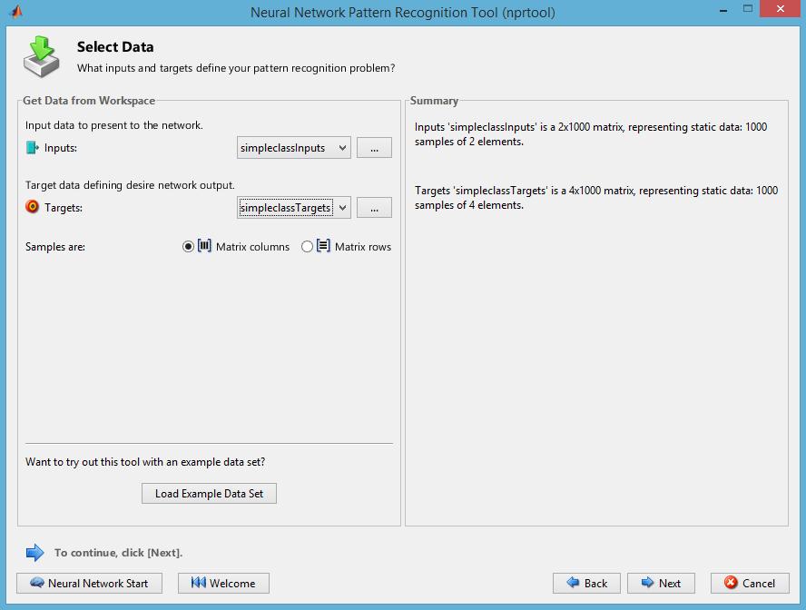
Task: Close the nprtool window
Action: tap(781, 9)
